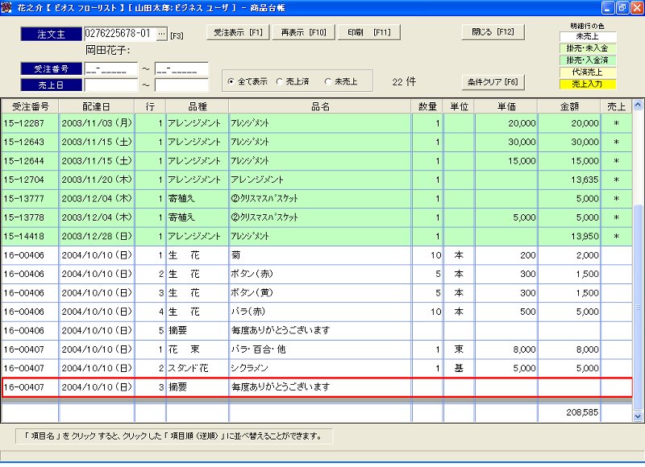Click the 13,950 amount cell

tap(569, 236)
